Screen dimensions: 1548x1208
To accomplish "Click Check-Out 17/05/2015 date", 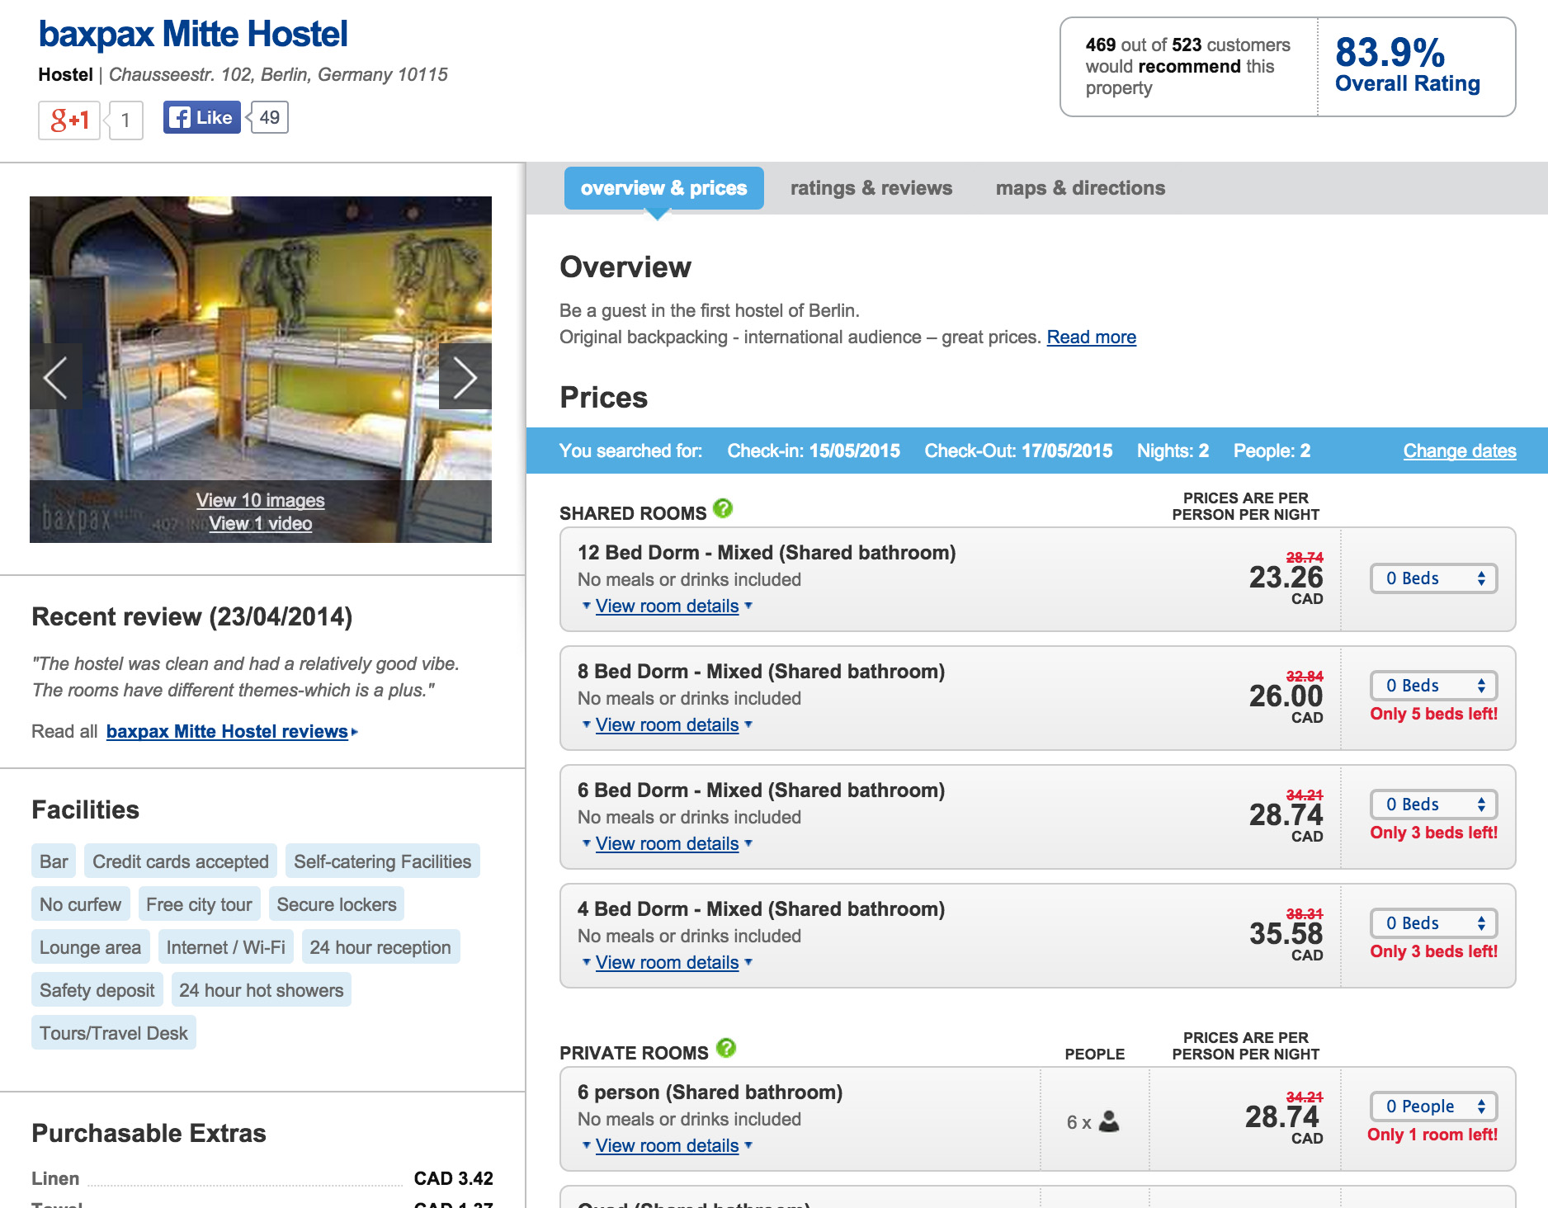I will (1018, 451).
